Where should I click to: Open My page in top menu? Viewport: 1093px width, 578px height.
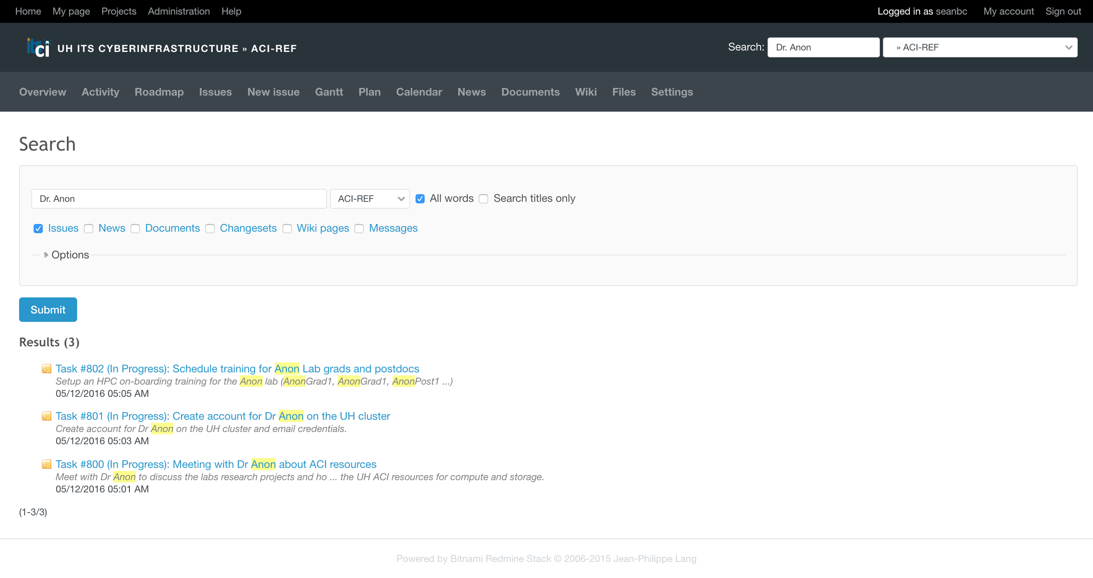point(71,11)
